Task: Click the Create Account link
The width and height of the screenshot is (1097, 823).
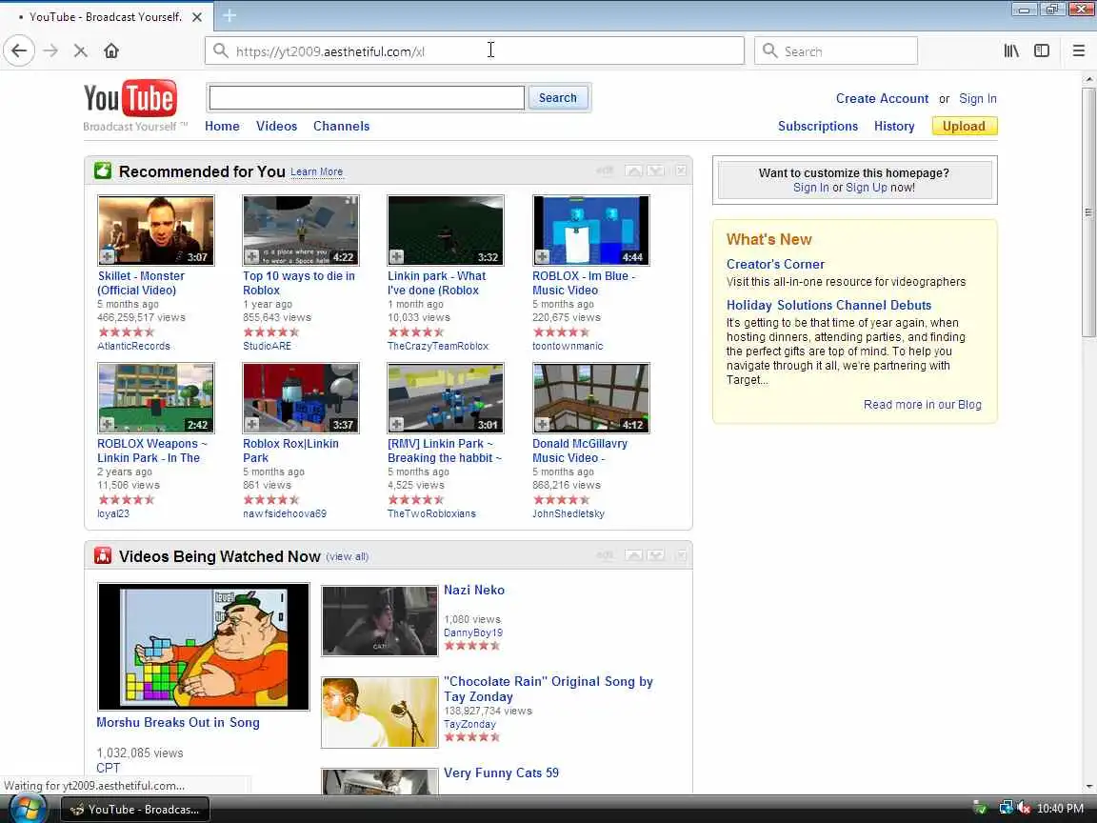Action: [x=882, y=99]
